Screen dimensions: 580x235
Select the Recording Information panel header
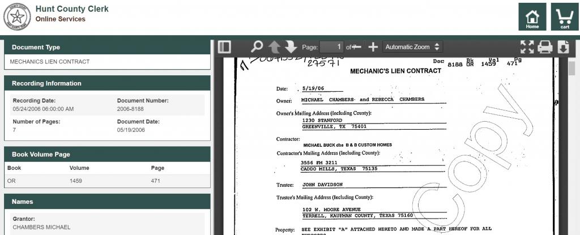[107, 83]
